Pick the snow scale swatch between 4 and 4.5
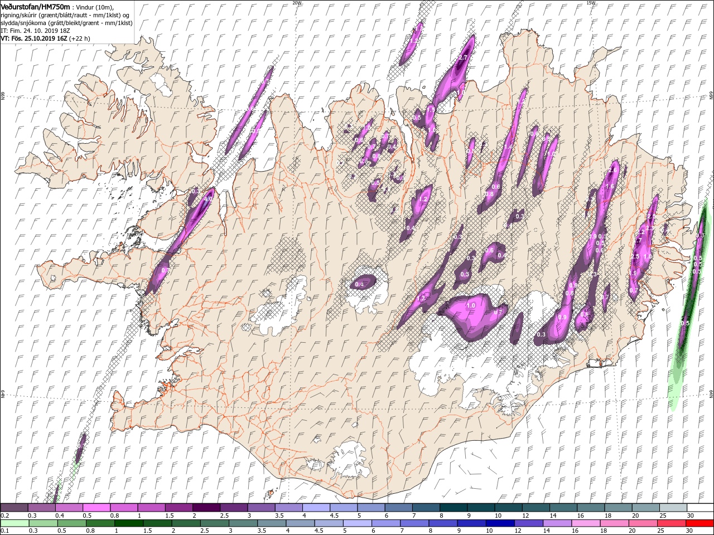This screenshot has width=714, height=535. 316,507
